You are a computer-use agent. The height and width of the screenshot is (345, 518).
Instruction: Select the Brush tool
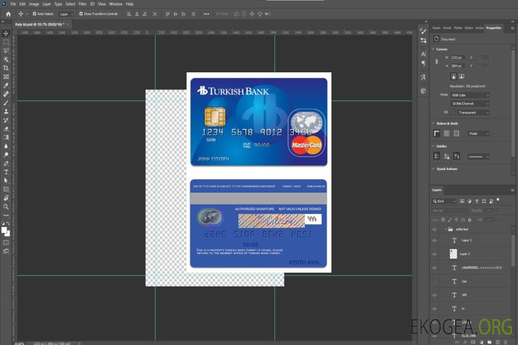(x=6, y=103)
